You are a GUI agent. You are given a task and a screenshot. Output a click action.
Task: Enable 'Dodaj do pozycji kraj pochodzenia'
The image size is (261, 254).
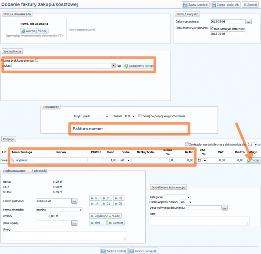[x=141, y=116]
